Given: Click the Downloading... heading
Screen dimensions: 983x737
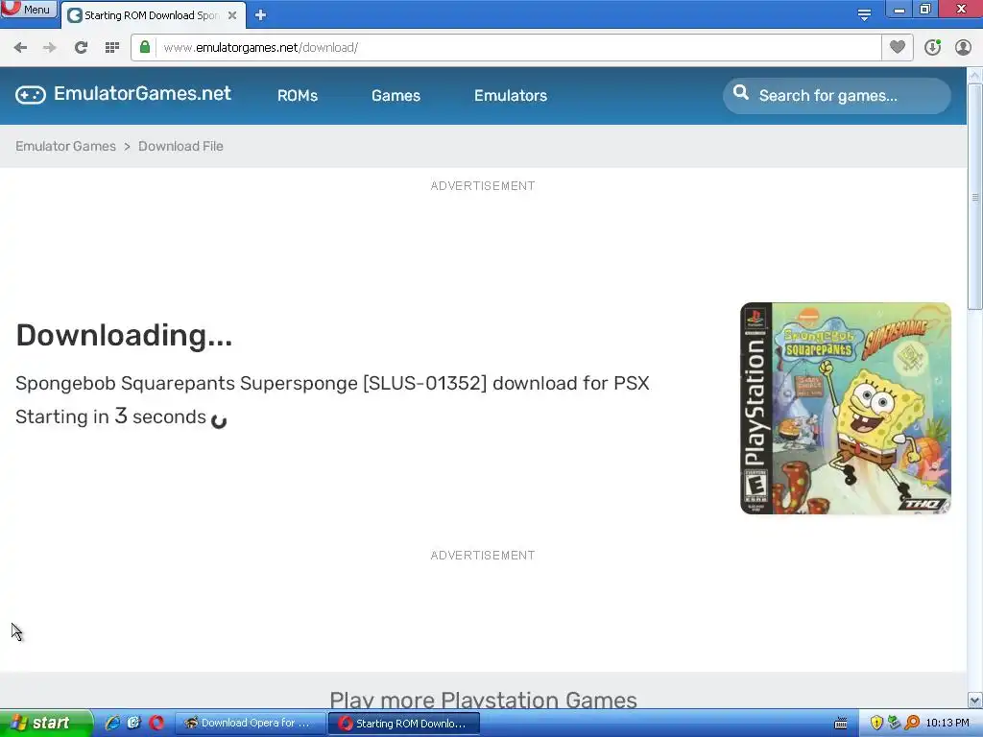Looking at the screenshot, I should [x=124, y=335].
